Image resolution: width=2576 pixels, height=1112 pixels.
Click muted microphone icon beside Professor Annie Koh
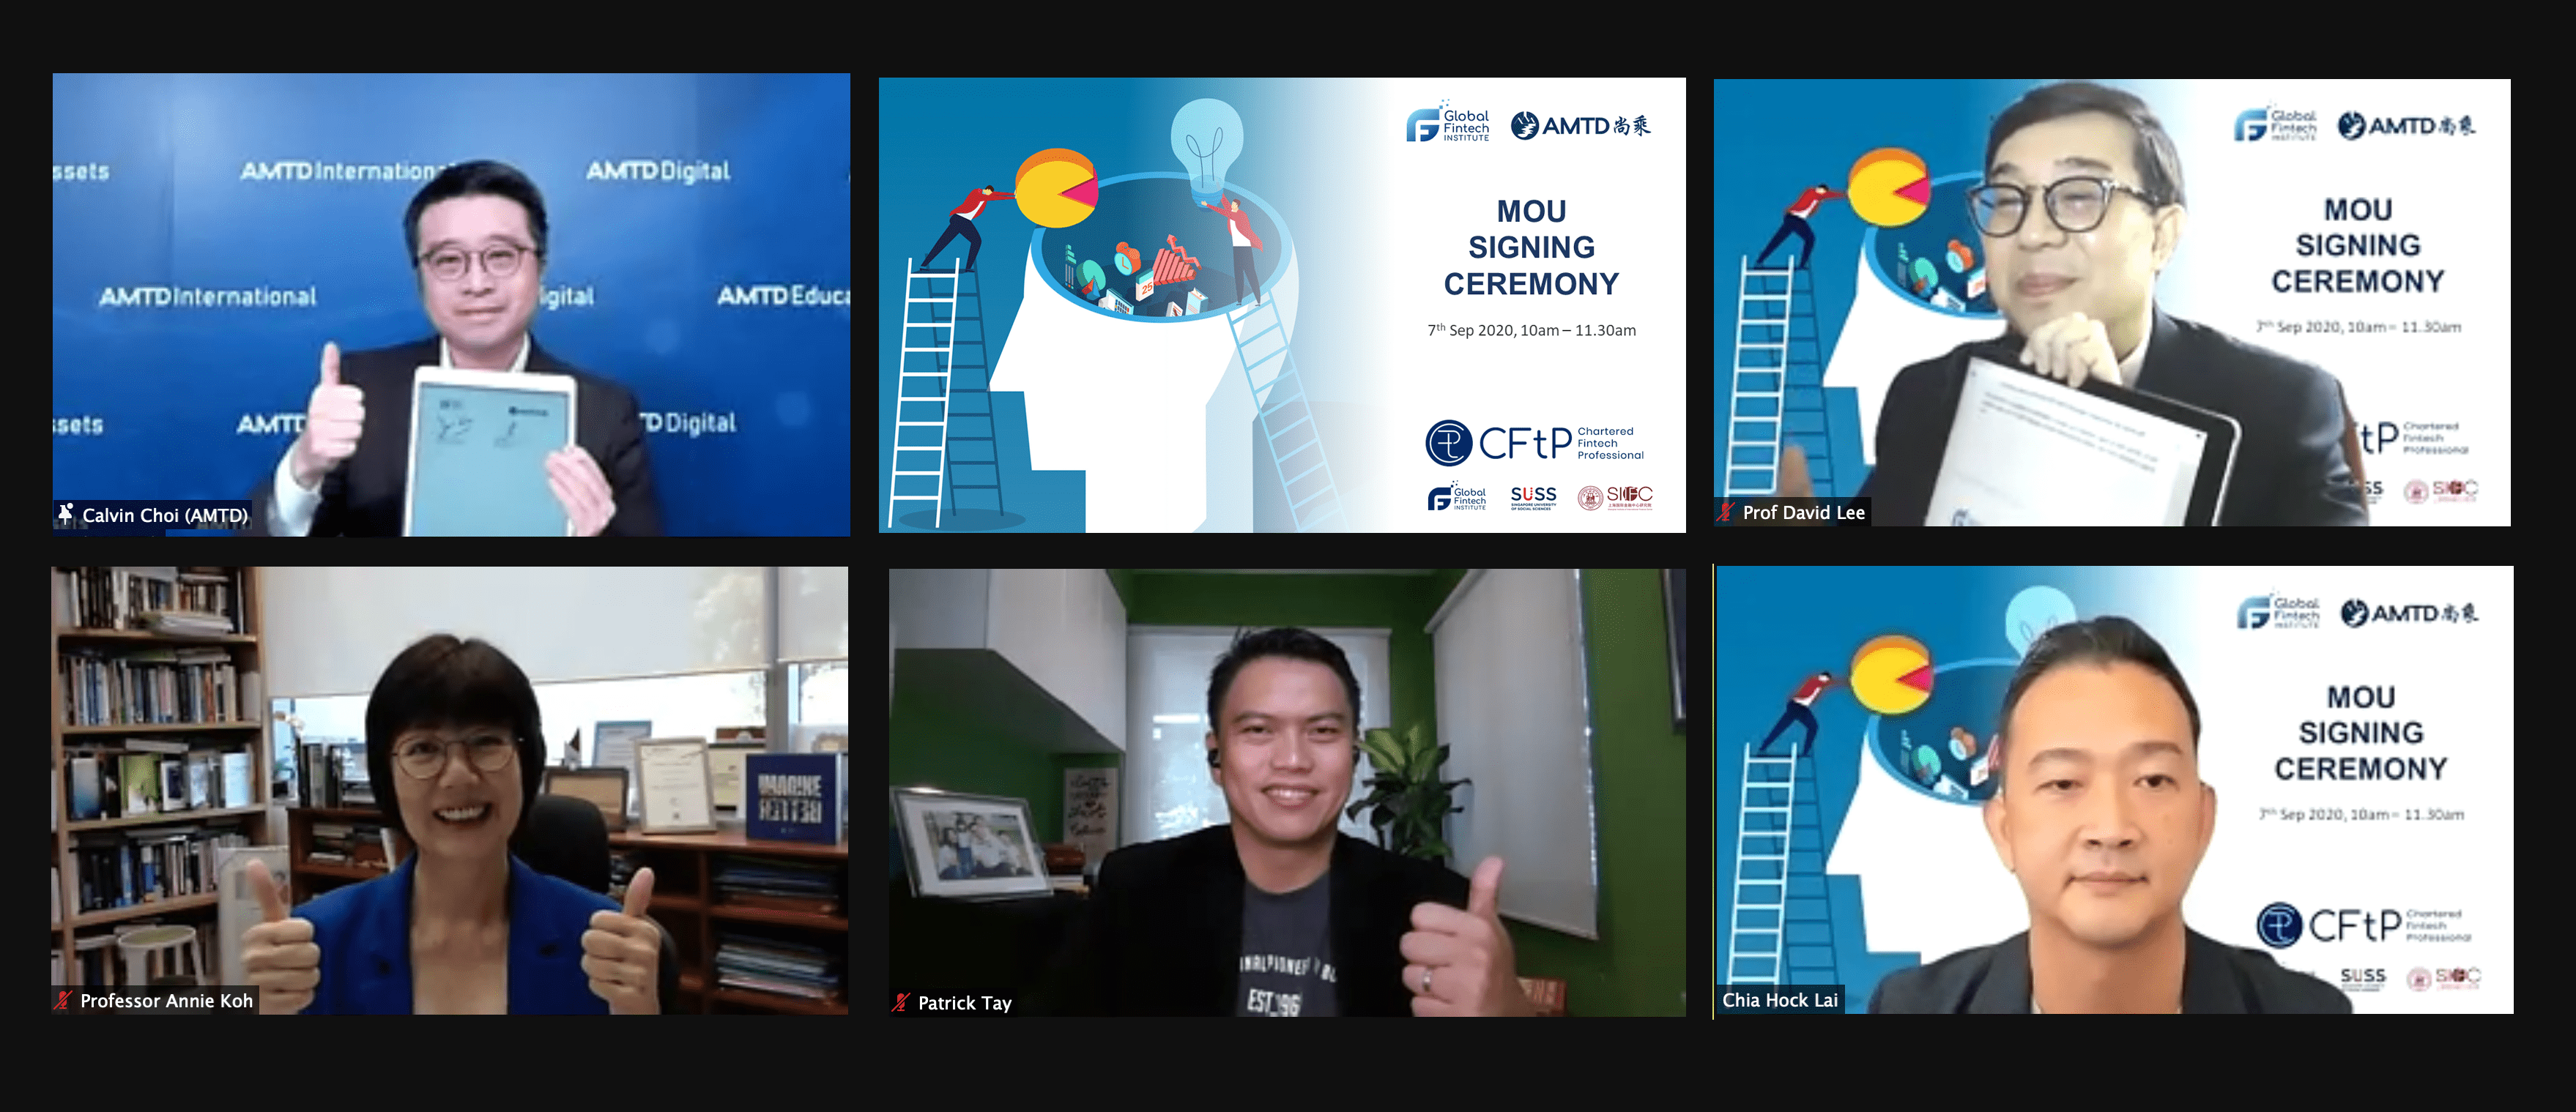coord(64,1000)
